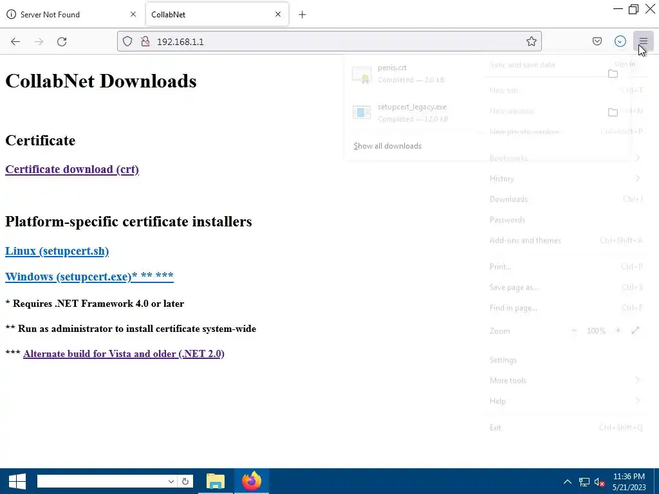Choose Exit from the menu
This screenshot has width=659, height=494.
point(566,428)
